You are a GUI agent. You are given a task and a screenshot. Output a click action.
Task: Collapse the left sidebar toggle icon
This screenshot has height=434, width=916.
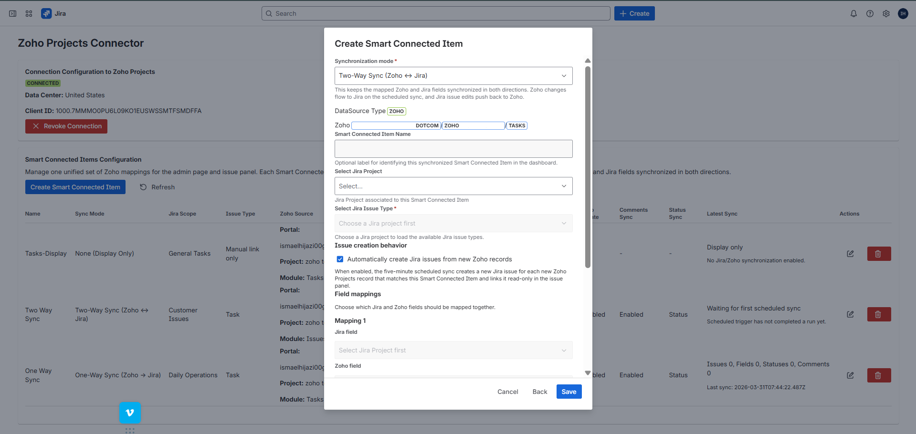(12, 13)
